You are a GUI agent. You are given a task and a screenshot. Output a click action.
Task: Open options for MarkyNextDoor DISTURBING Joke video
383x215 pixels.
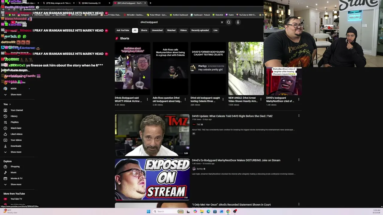[299, 160]
